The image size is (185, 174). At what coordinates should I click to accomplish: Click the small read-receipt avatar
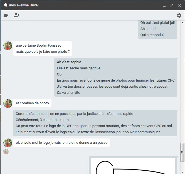click(x=6, y=152)
